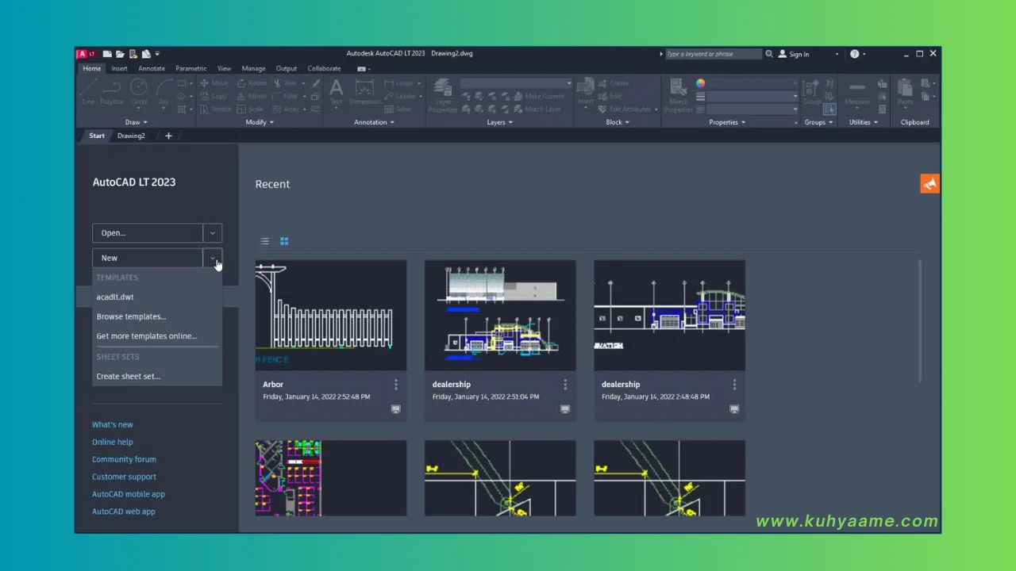Click the New button
1016x571 pixels.
(148, 258)
